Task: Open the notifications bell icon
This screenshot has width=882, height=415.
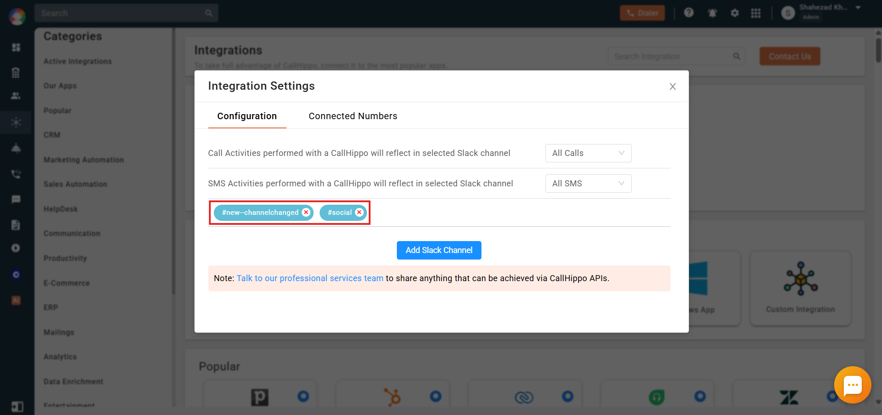Action: pos(712,13)
